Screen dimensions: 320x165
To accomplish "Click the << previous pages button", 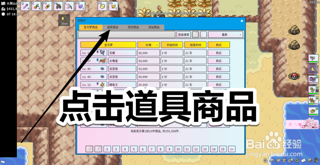I will 89,149.
